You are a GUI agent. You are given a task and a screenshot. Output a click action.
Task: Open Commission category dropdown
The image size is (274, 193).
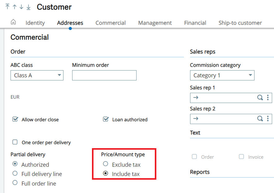point(250,75)
